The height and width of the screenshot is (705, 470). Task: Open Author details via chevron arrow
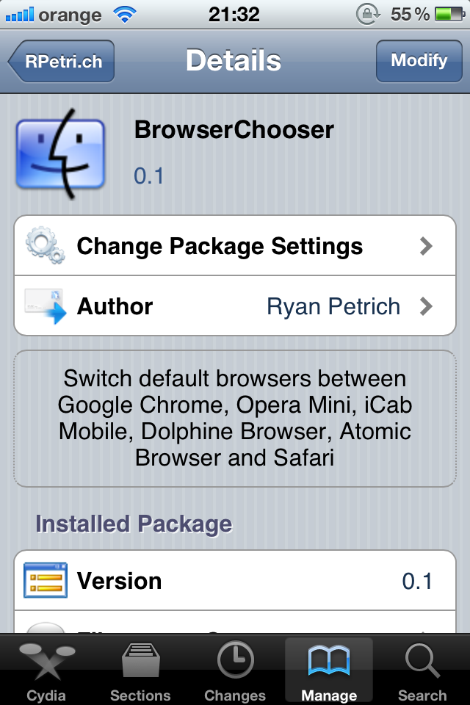coord(426,306)
